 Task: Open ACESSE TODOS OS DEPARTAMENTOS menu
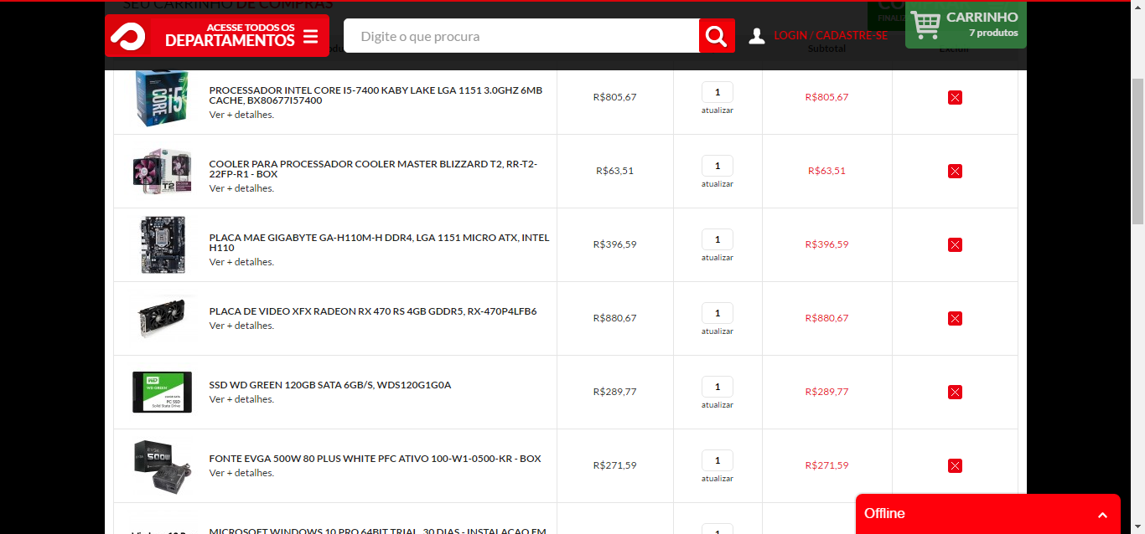(217, 36)
